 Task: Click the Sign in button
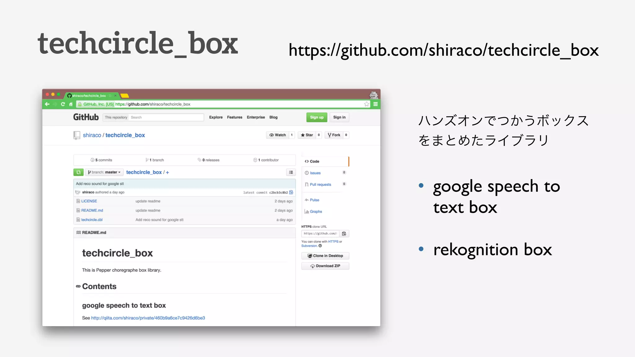(x=339, y=117)
